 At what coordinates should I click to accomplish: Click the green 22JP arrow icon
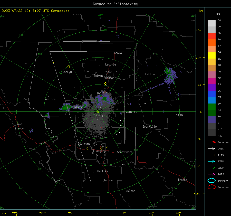(211, 168)
